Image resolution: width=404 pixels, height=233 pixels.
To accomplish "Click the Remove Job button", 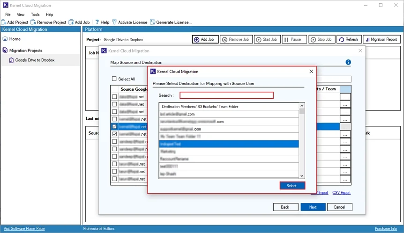I will 236,39.
